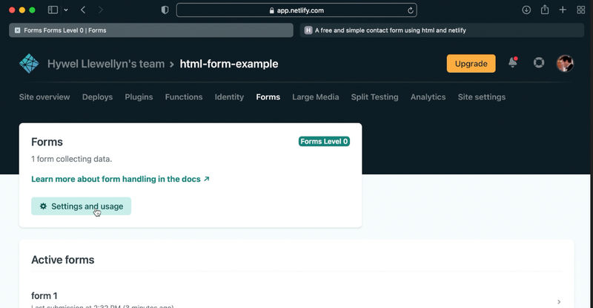Add a new tab with plus icon
Viewport: 593px width, 308px height.
tap(563, 10)
